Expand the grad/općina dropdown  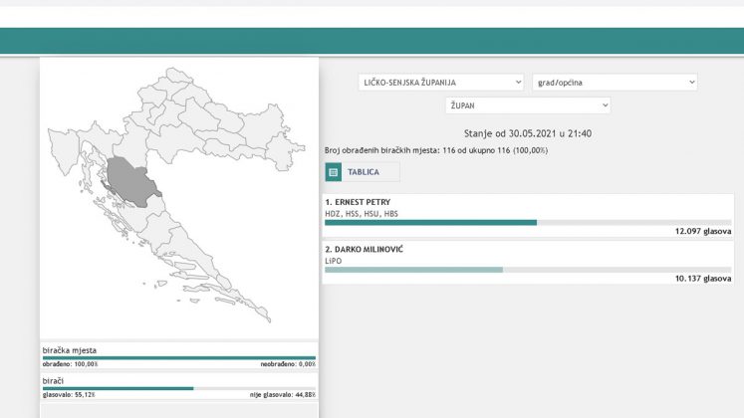614,83
